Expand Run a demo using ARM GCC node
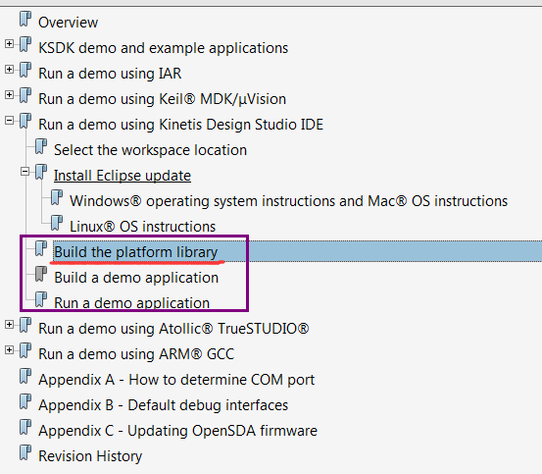The image size is (542, 474). pyautogui.click(x=10, y=349)
